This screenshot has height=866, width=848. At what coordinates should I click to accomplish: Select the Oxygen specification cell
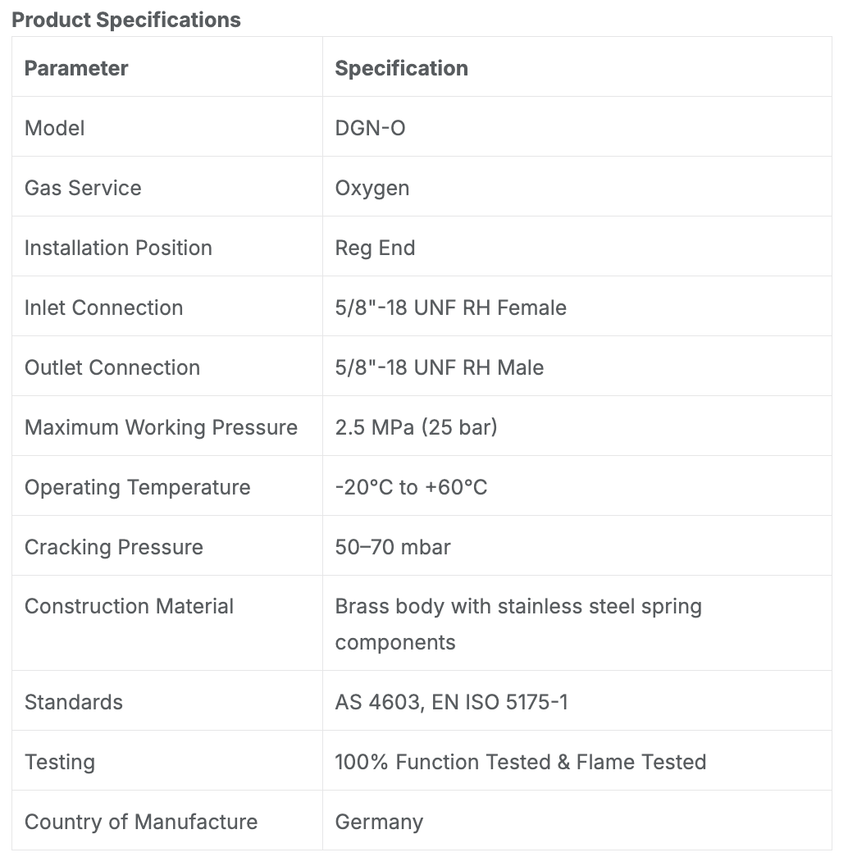point(577,188)
